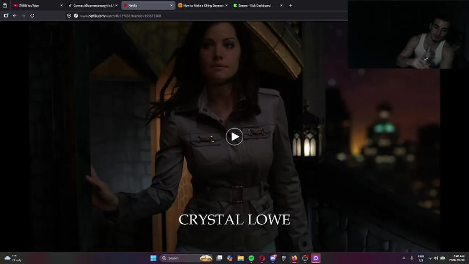Open File Explorer from taskbar
This screenshot has width=469, height=264.
pyautogui.click(x=241, y=258)
